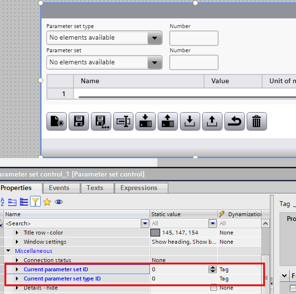Viewport: 296px width, 294px height.
Task: Click the save parameter set floppy icon
Action: (x=79, y=121)
